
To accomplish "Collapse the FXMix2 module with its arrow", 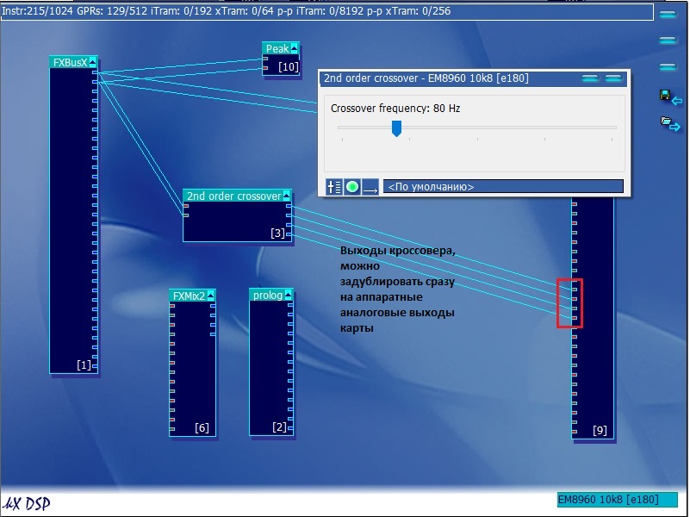I will 210,296.
